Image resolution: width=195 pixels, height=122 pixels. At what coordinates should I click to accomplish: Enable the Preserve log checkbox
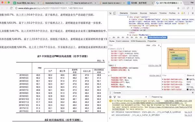point(150,97)
